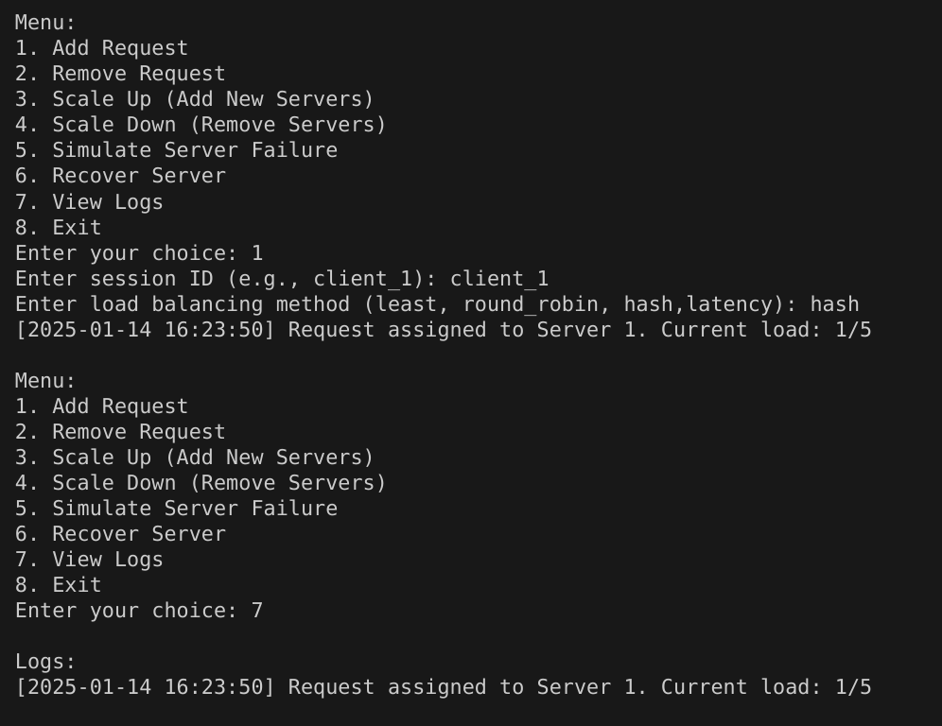Select "6. Recover Server" in the second menu
This screenshot has height=726, width=942.
pos(120,534)
